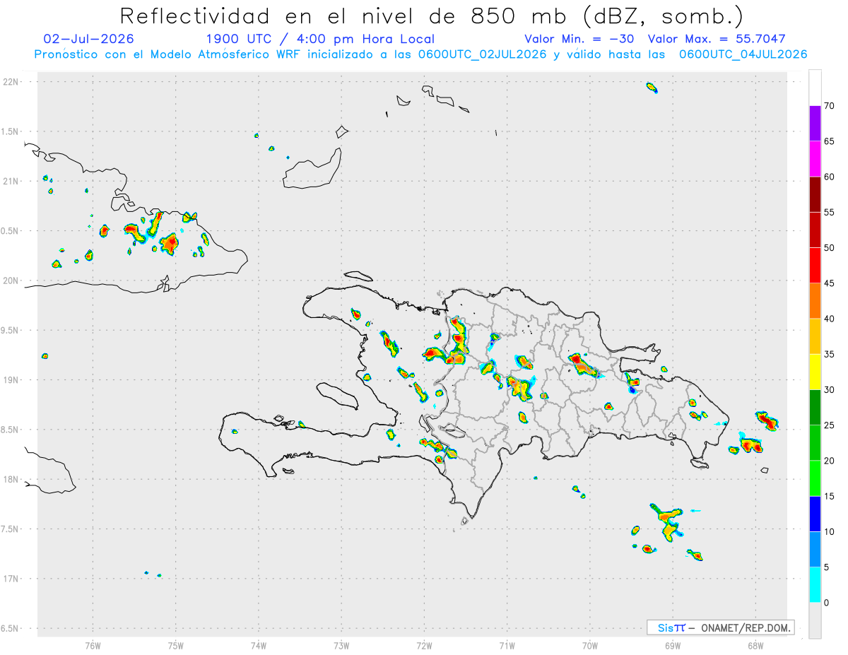Click the 'Valor Min. = -30' text
The image size is (848, 655).
click(579, 39)
